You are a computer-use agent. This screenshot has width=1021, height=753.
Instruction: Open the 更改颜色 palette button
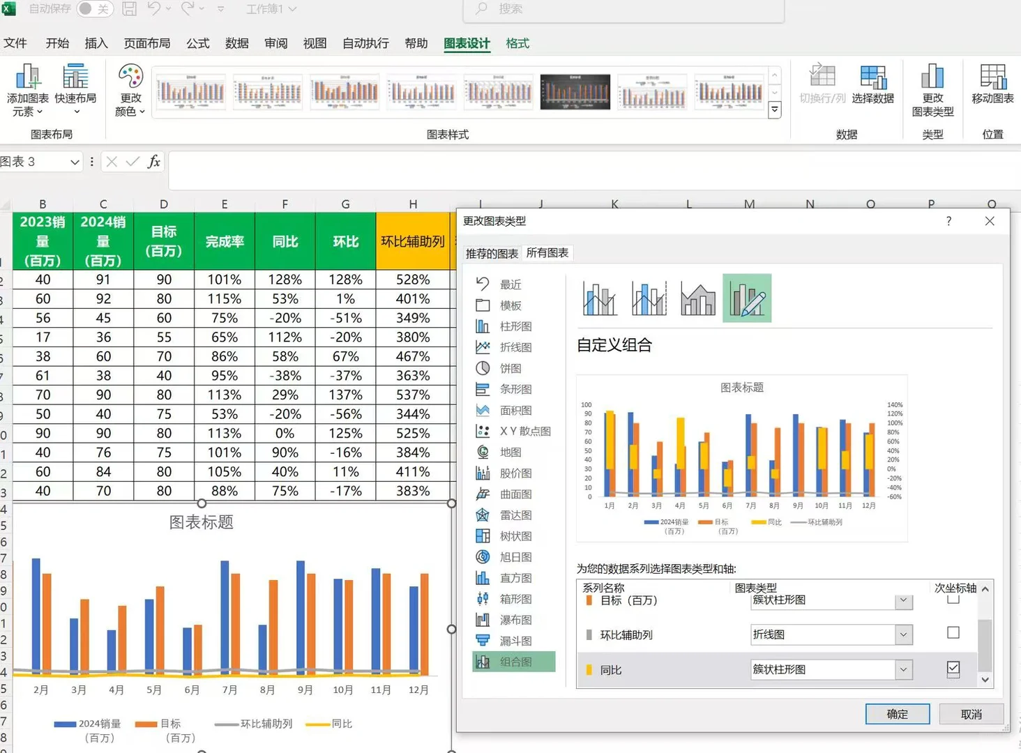pyautogui.click(x=130, y=90)
